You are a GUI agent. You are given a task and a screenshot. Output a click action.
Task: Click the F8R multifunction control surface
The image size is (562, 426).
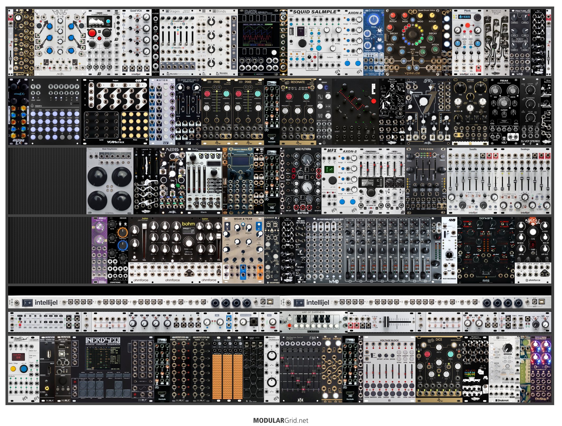point(300,369)
